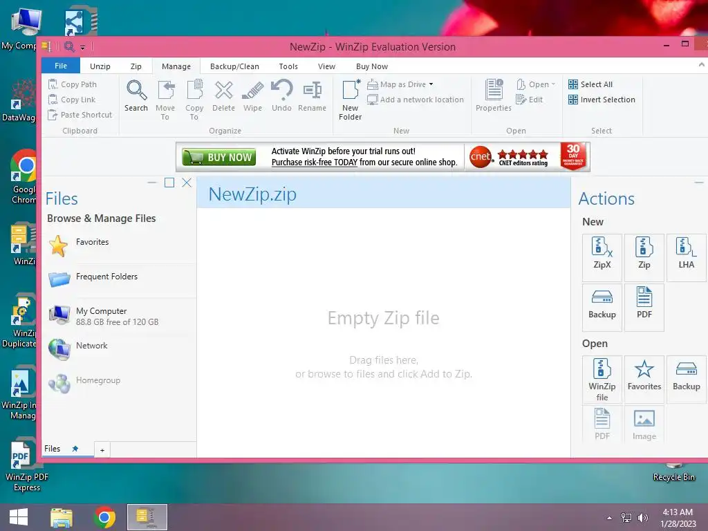This screenshot has height=531, width=708.
Task: Expand the Open dropdown in the ribbon
Action: pyautogui.click(x=553, y=84)
